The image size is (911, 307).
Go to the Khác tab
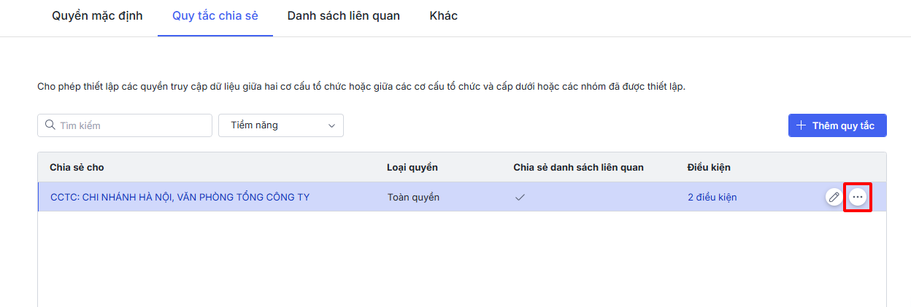[443, 15]
